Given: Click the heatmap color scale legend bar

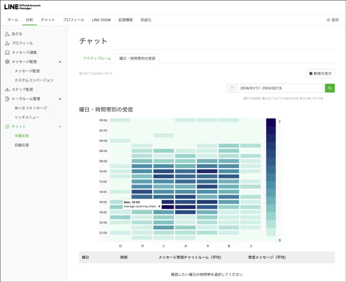Looking at the screenshot, I should [271, 177].
